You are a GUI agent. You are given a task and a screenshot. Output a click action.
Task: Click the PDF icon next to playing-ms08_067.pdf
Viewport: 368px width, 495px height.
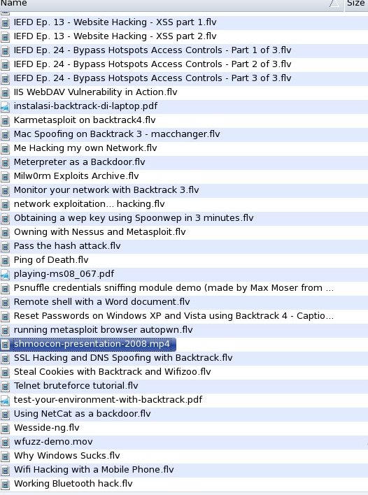tap(5, 274)
